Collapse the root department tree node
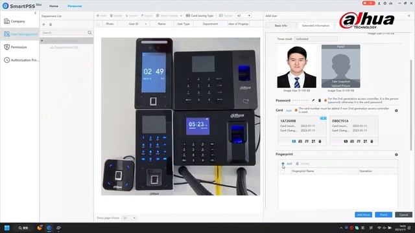This screenshot has width=415, height=233. point(41,41)
